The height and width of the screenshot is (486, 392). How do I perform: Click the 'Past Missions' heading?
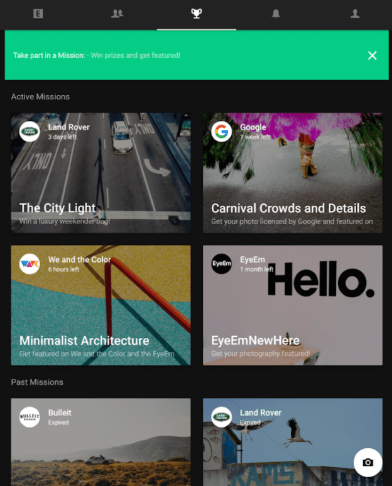click(x=37, y=382)
